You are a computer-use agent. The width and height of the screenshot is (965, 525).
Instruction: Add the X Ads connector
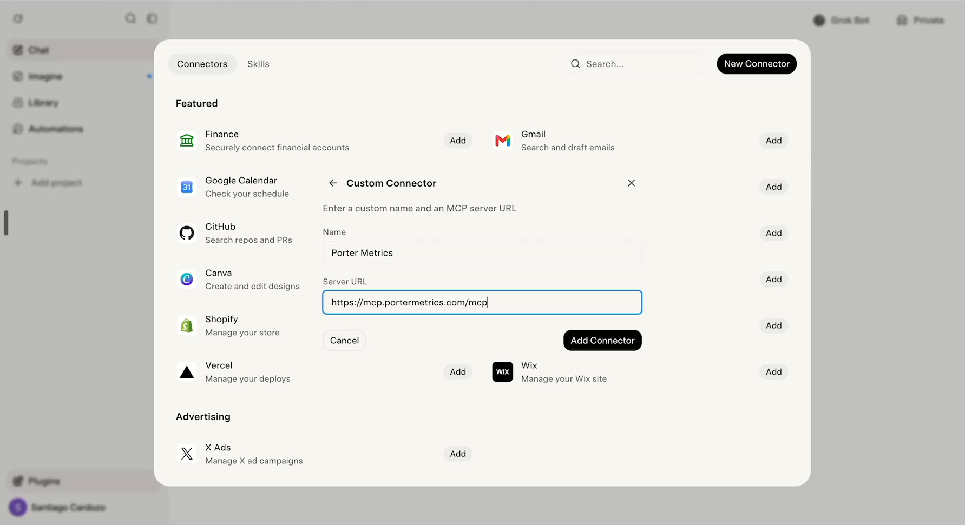coord(458,454)
